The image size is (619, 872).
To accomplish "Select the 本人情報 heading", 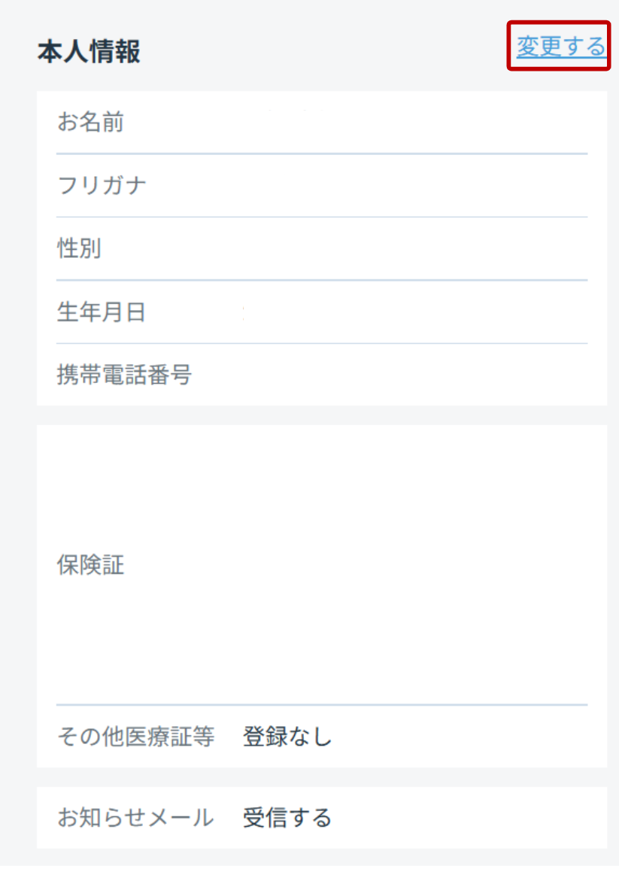I will 89,52.
